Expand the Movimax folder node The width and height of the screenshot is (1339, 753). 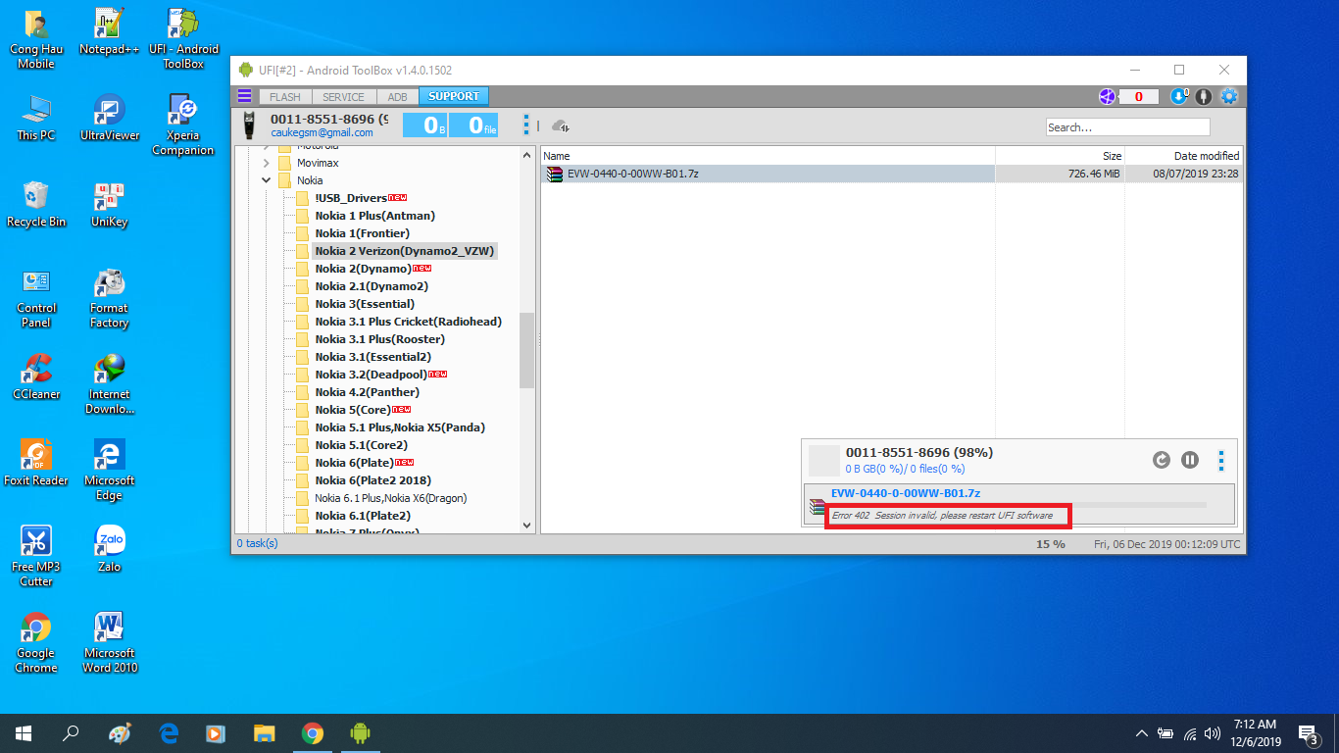[267, 163]
